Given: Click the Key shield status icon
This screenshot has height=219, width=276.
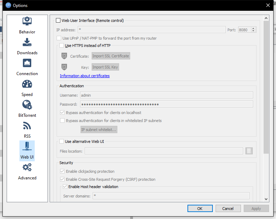Looking at the screenshot, I should (x=64, y=67).
